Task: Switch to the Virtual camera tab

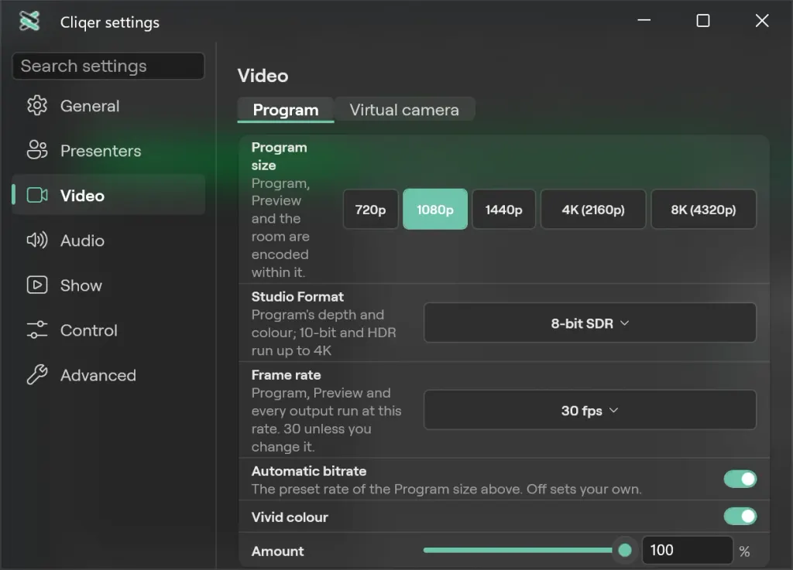Action: 404,110
